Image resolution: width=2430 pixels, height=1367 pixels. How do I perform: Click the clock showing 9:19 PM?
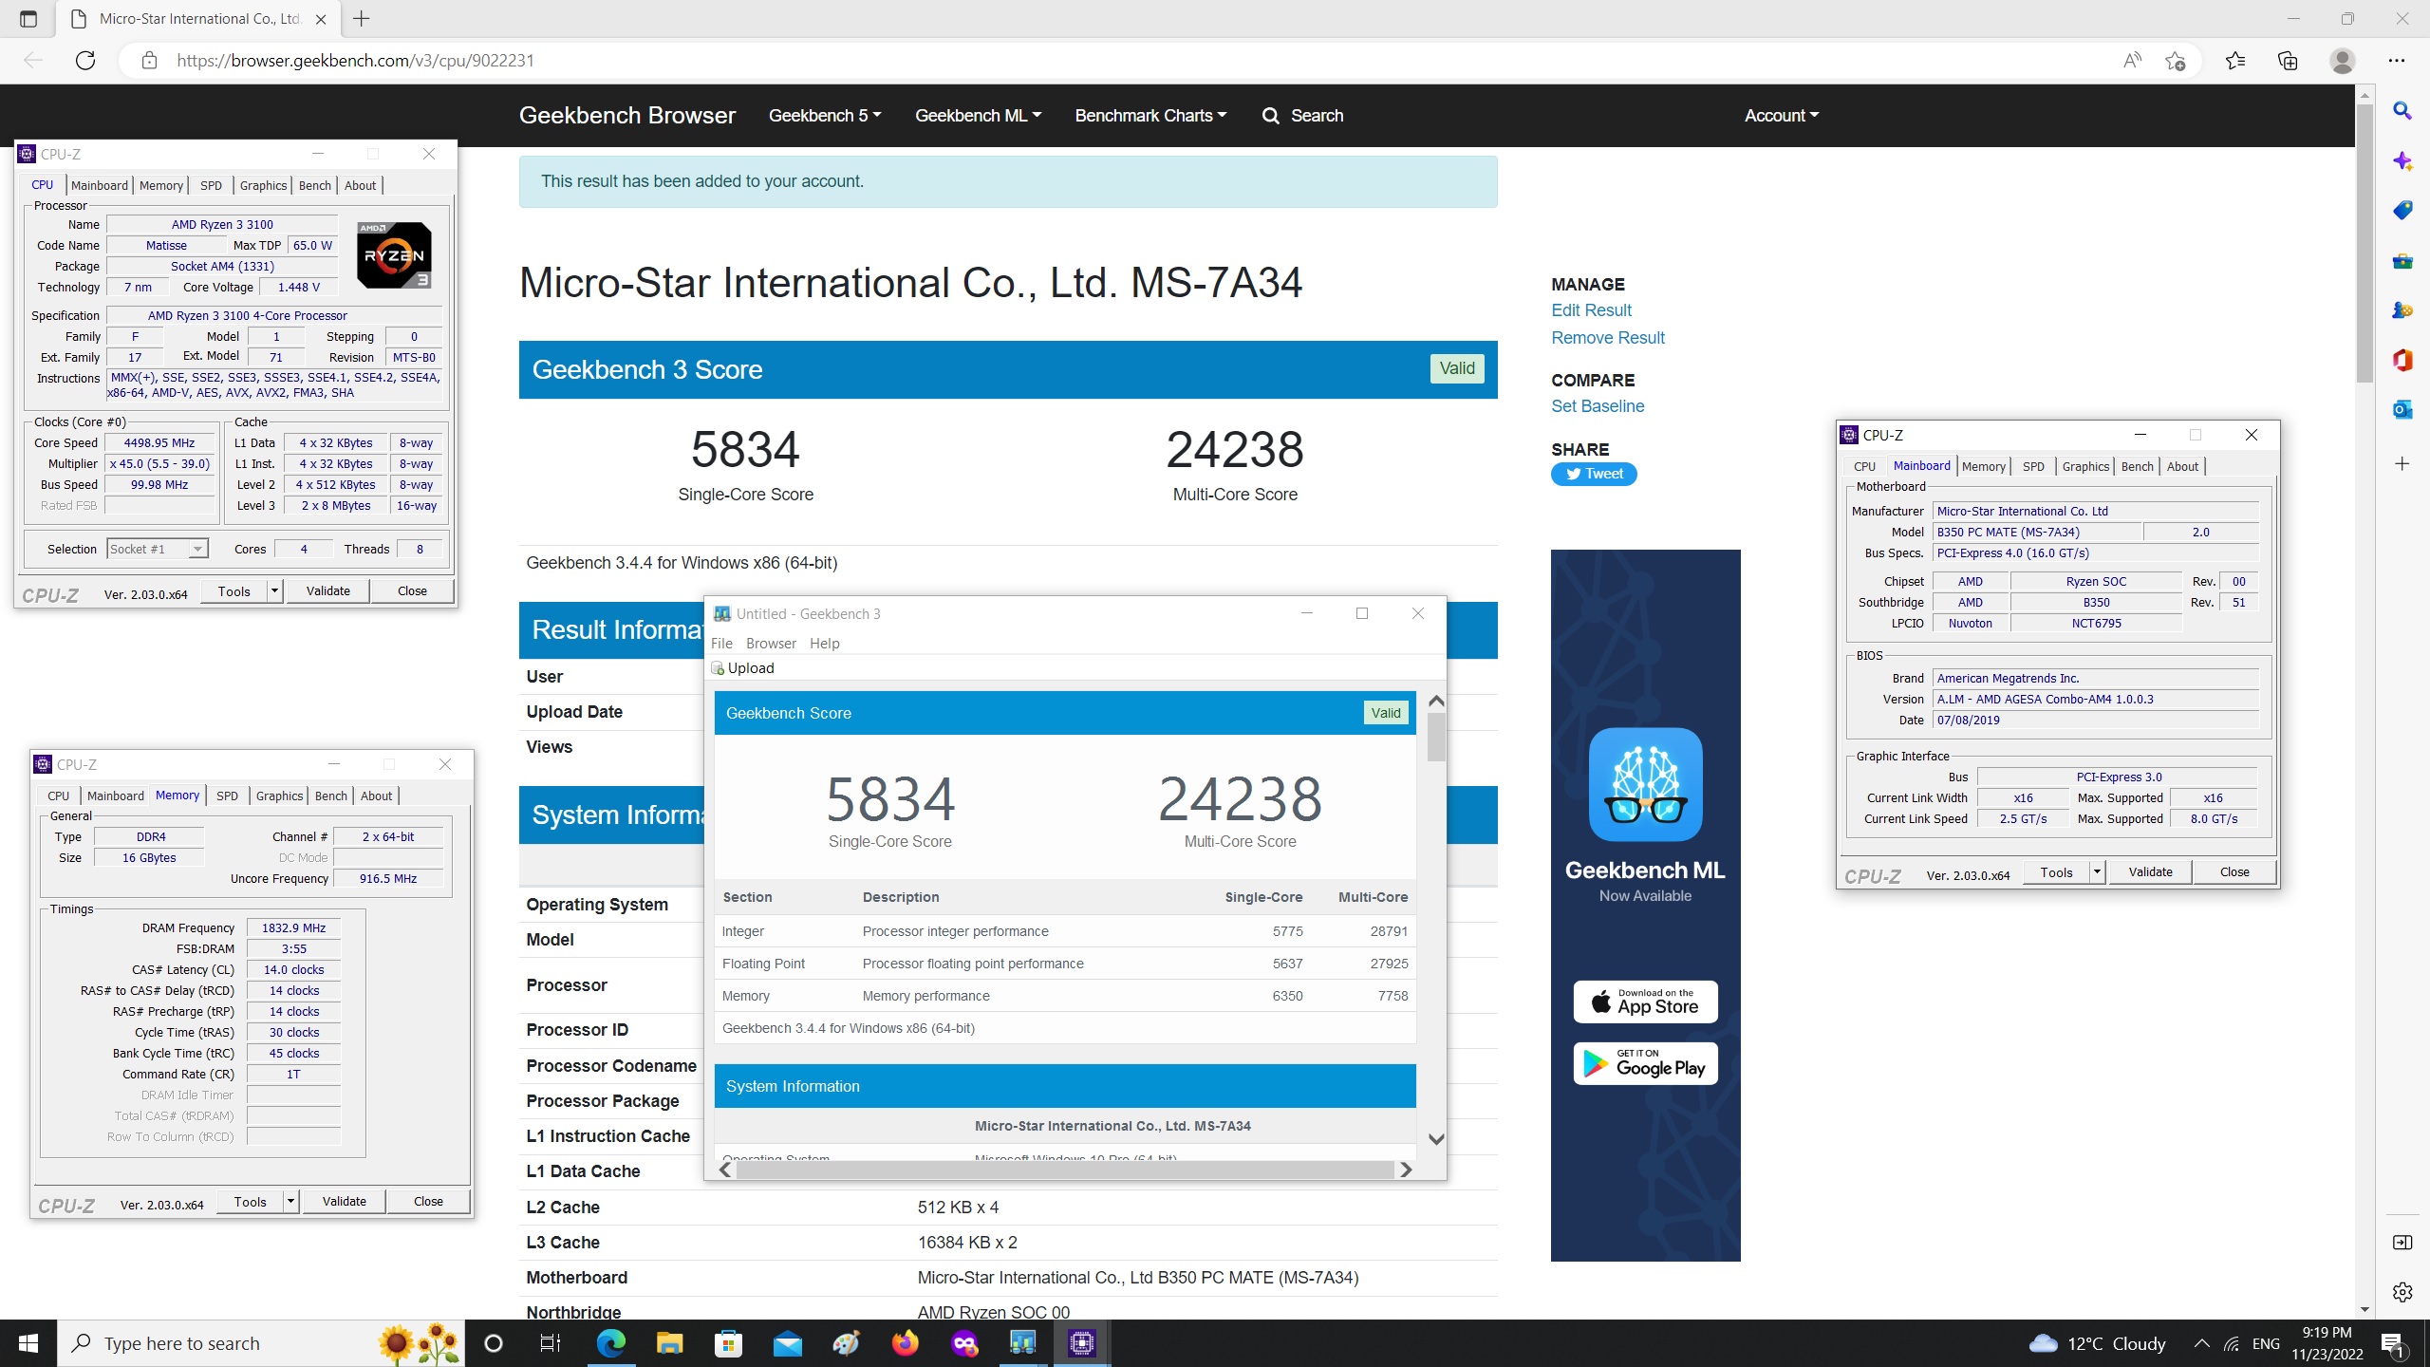pyautogui.click(x=2327, y=1332)
